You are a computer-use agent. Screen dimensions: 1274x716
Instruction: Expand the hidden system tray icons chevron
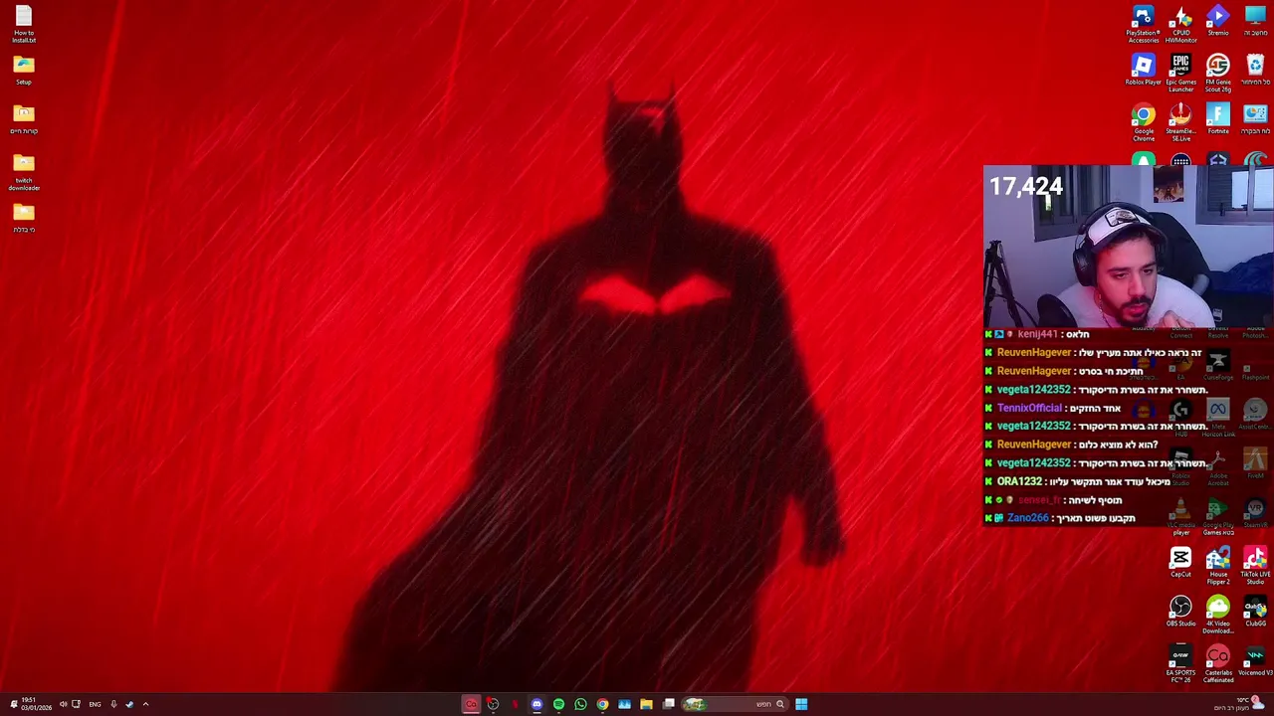145,704
